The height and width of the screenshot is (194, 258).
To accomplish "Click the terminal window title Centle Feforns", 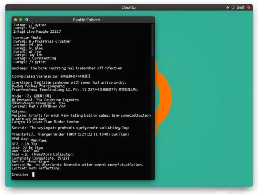I will point(86,20).
